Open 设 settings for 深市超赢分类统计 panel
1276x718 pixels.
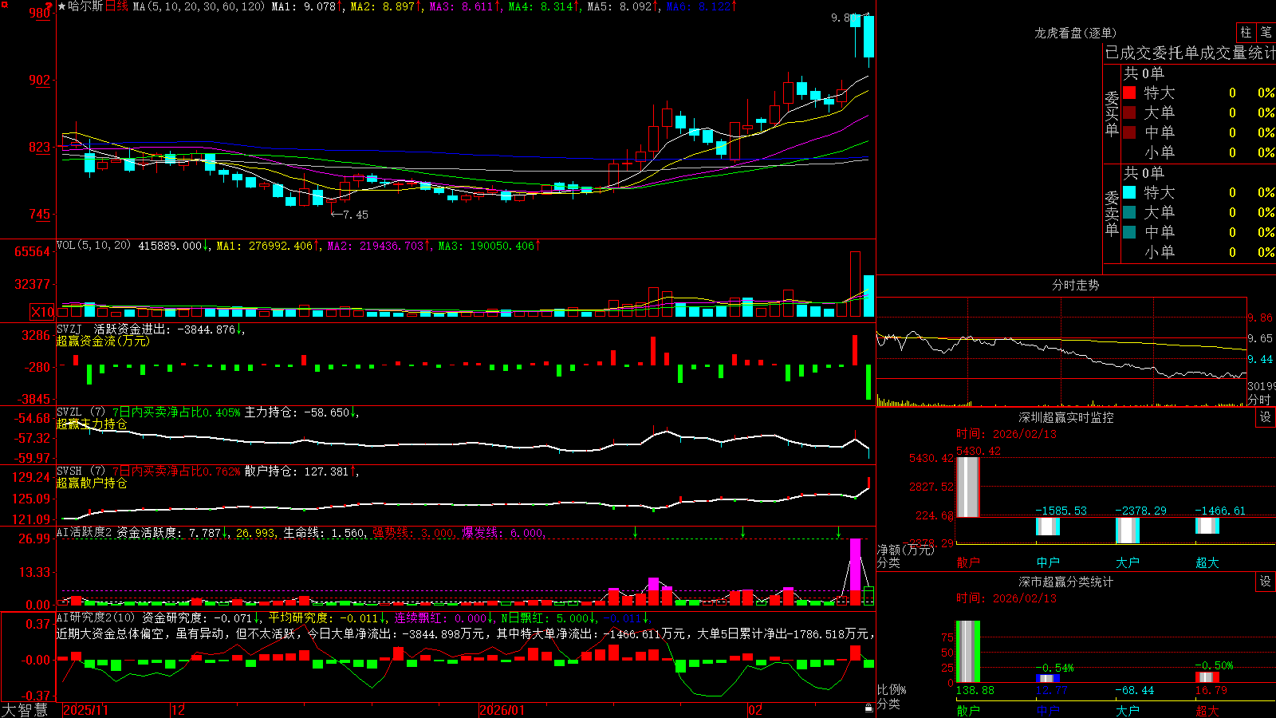[1266, 582]
